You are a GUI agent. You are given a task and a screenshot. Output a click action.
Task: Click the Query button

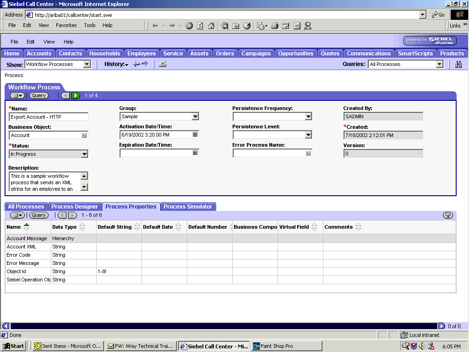pyautogui.click(x=38, y=95)
